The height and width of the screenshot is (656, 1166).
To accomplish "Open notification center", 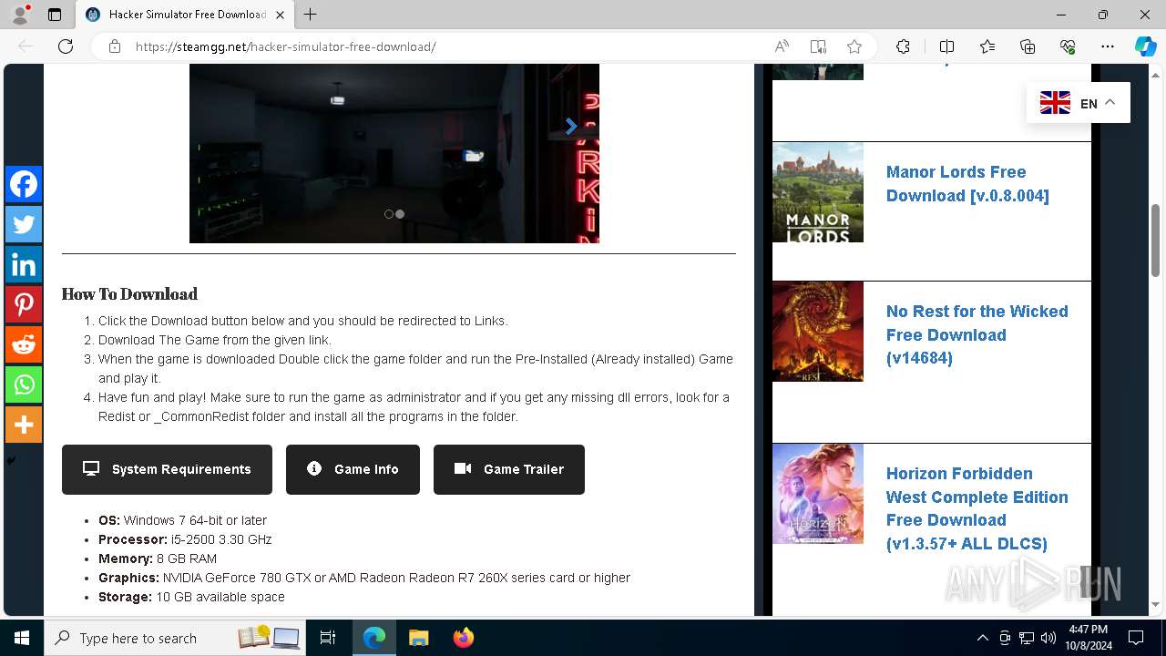I will coord(1136,638).
